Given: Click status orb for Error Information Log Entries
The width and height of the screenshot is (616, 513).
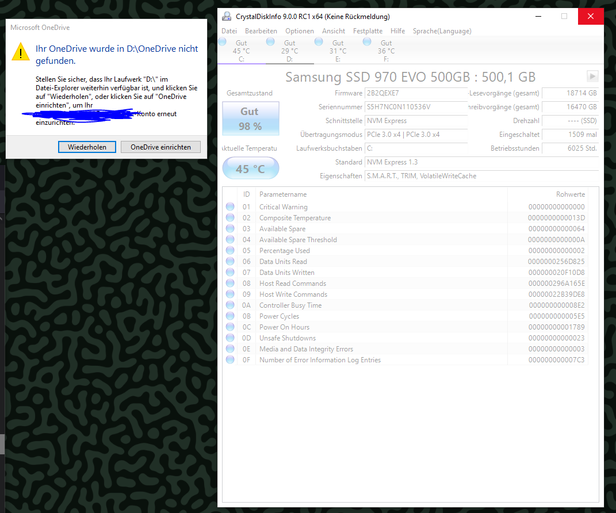Looking at the screenshot, I should 230,360.
